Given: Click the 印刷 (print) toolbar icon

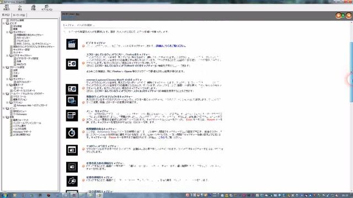Looking at the screenshot, I should click(33, 7).
